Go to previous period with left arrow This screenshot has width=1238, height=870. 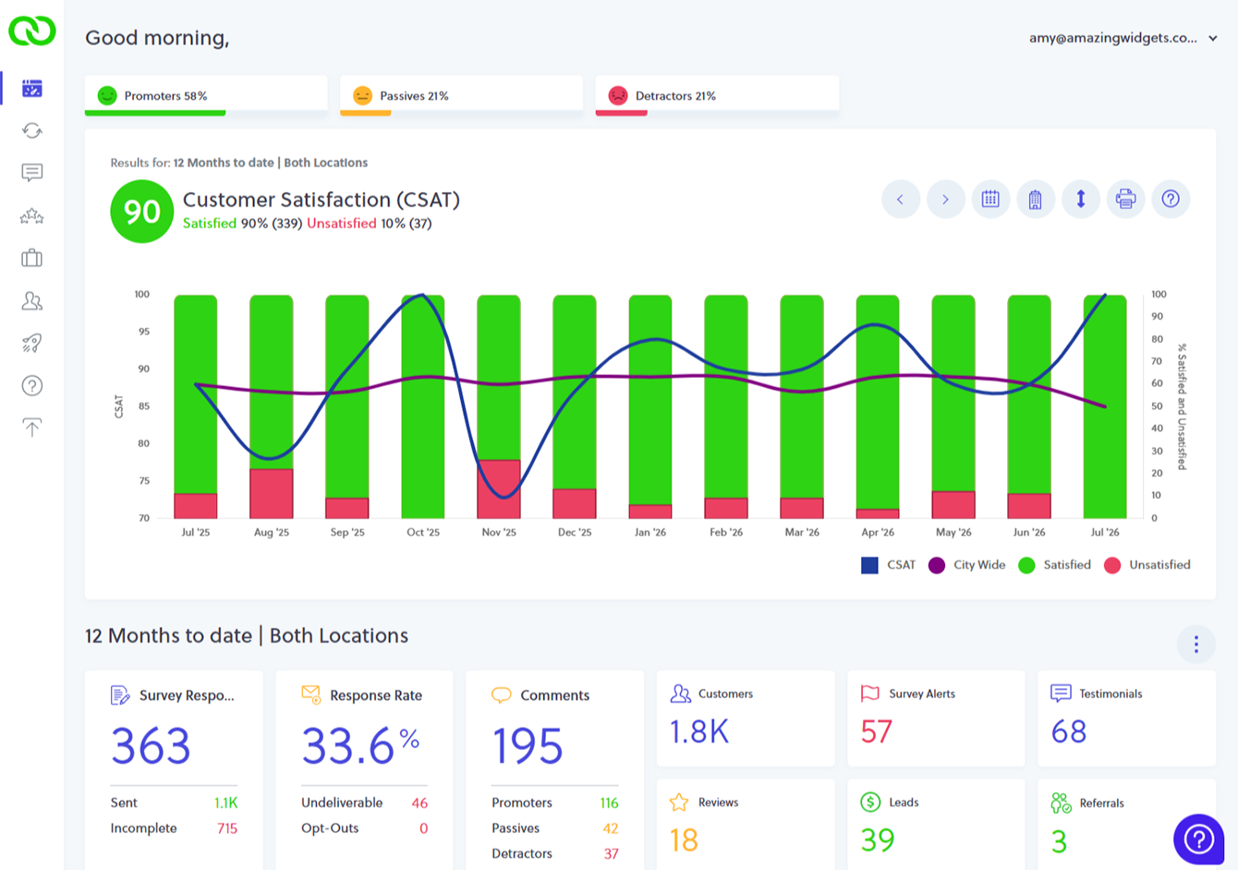(901, 199)
